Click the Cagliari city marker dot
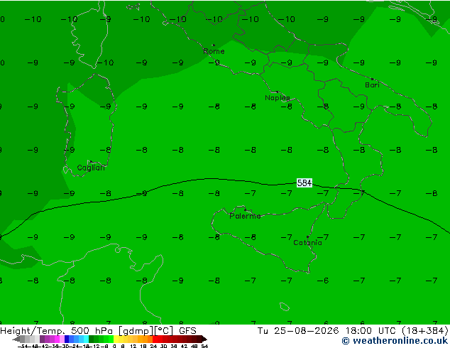Screen dimensions: 450x348 [x=91, y=162]
